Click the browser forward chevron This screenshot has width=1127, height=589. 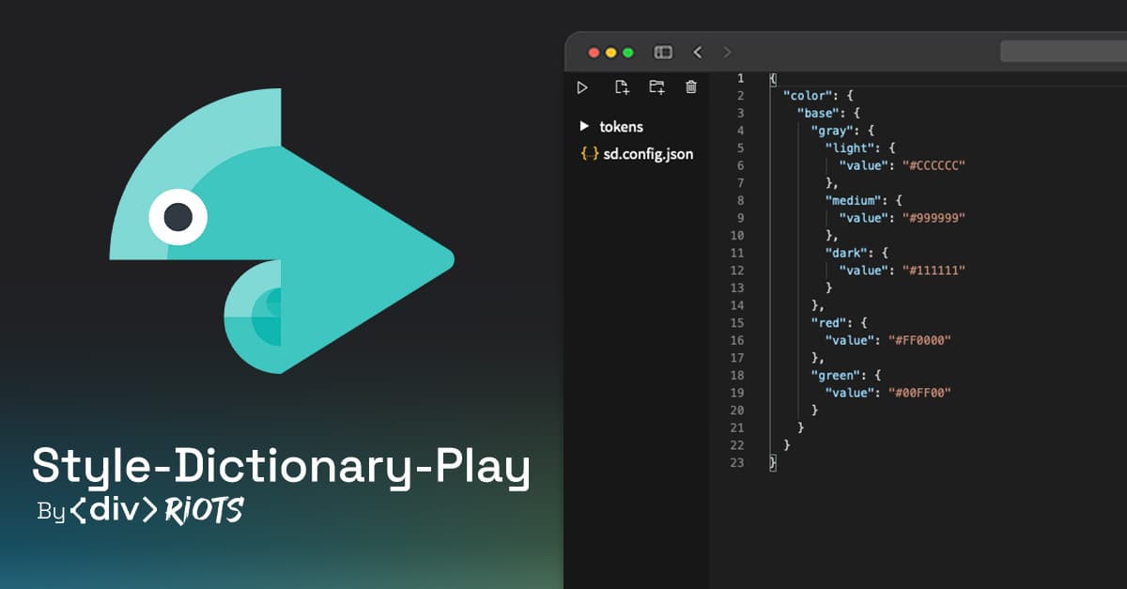click(x=727, y=53)
